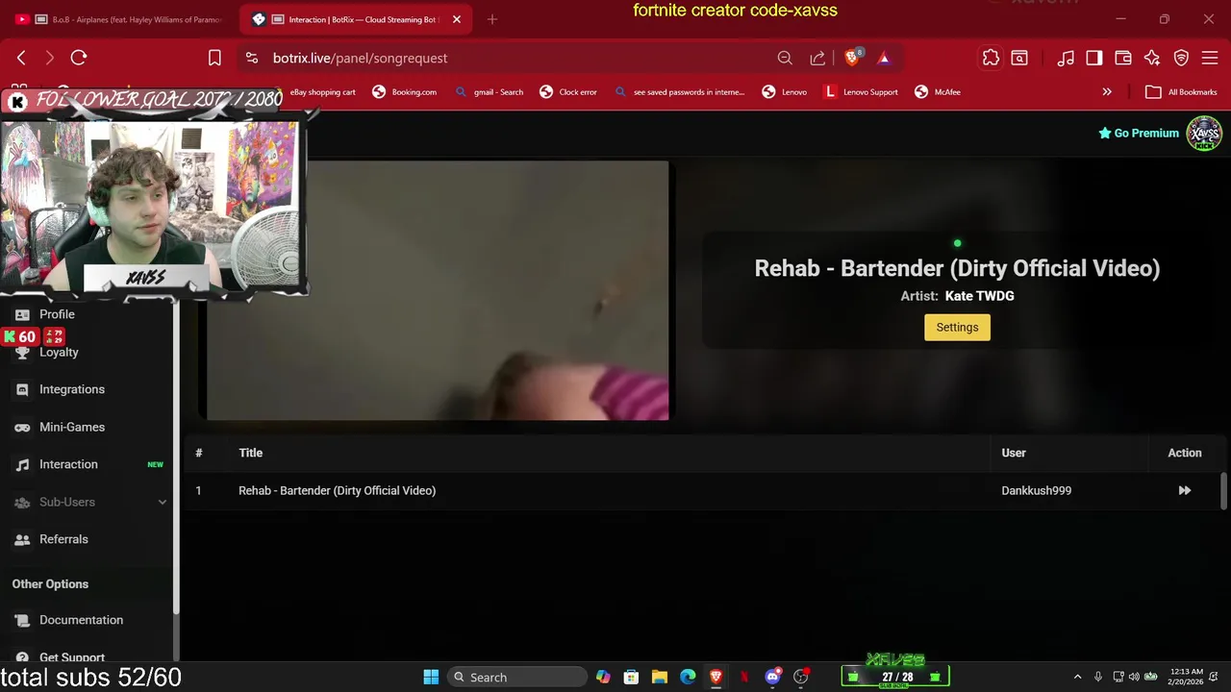Open the gmail - Search bookmark
The height and width of the screenshot is (692, 1231).
(490, 92)
